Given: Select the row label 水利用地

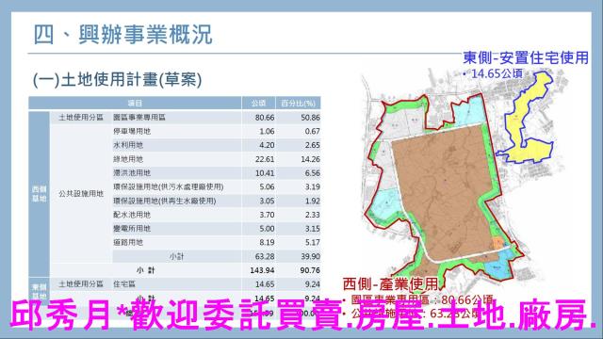Looking at the screenshot, I should click(128, 145).
